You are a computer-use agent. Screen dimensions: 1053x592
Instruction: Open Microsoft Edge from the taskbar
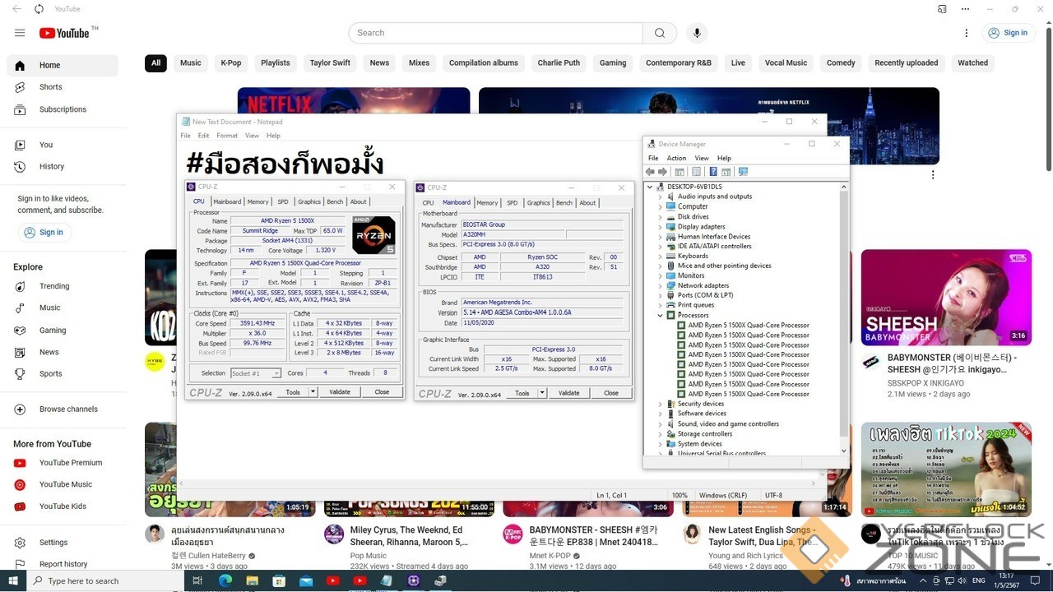coord(225,580)
